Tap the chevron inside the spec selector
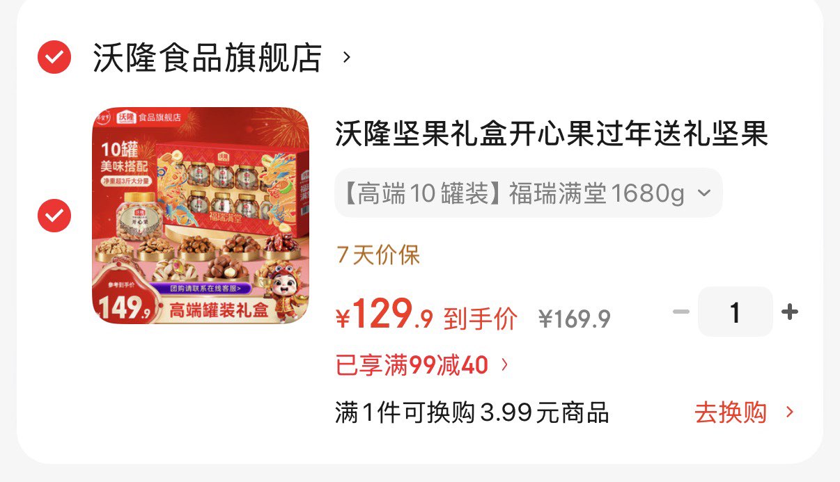This screenshot has height=482, width=840. coord(703,193)
